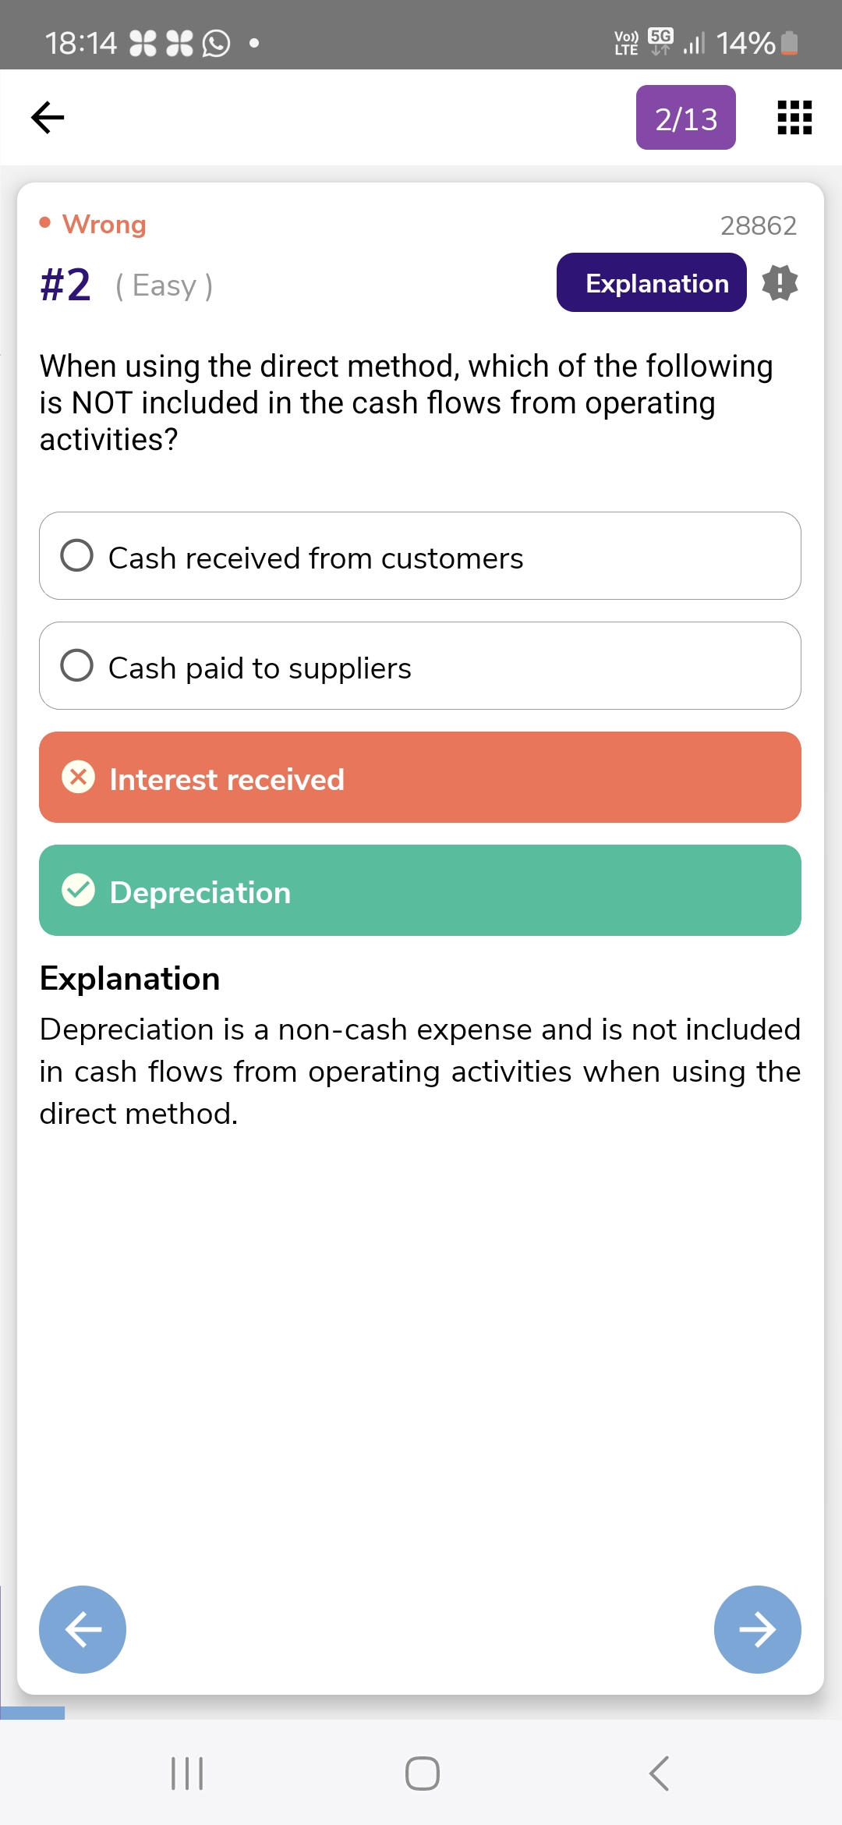Choose the 'Interest received' answer option
The width and height of the screenshot is (842, 1825).
click(x=420, y=778)
